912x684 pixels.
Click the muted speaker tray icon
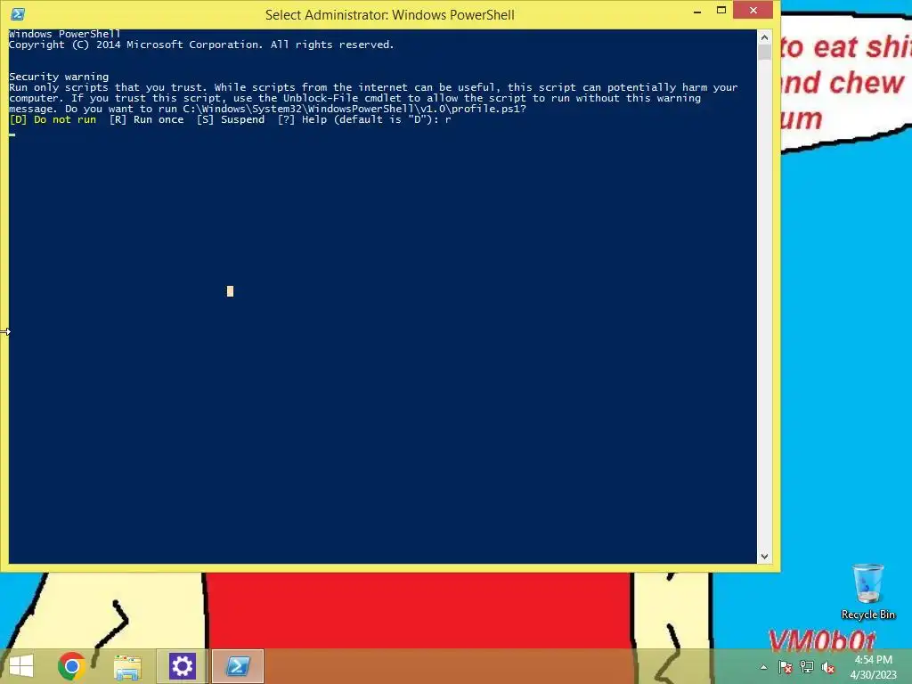coord(828,667)
